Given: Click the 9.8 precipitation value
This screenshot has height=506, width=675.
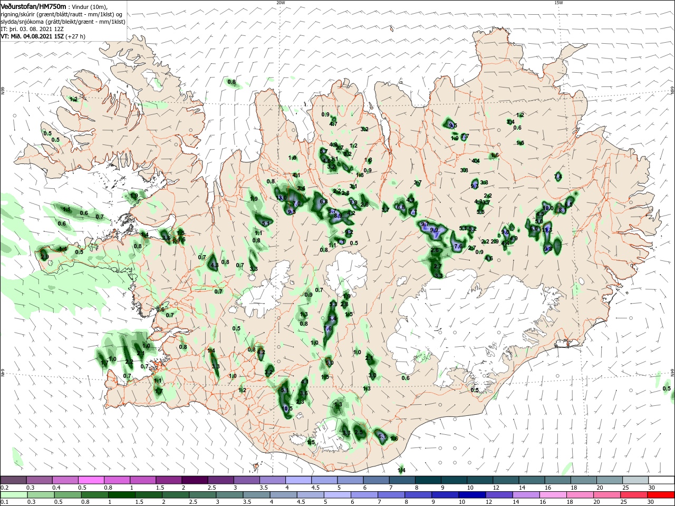Looking at the screenshot, I should pyautogui.click(x=547, y=249).
